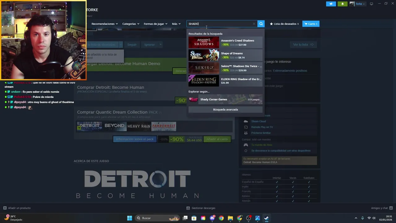Select Assassin's Creed Shadows search result
Image resolution: width=396 pixels, height=223 pixels.
[x=226, y=42]
